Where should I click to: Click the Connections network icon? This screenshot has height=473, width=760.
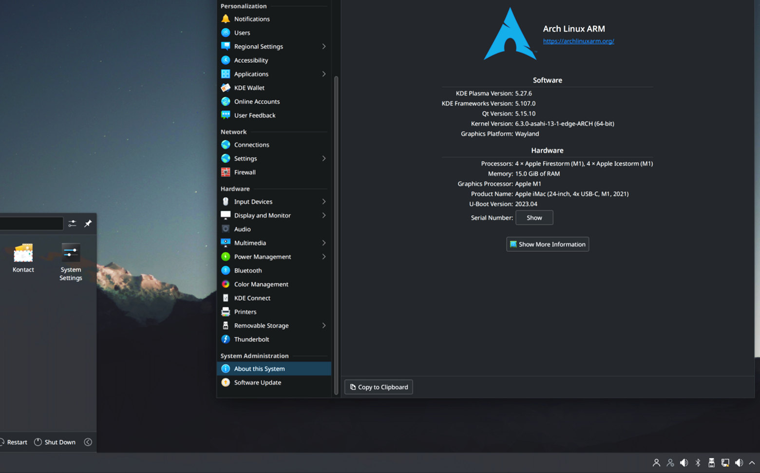226,145
